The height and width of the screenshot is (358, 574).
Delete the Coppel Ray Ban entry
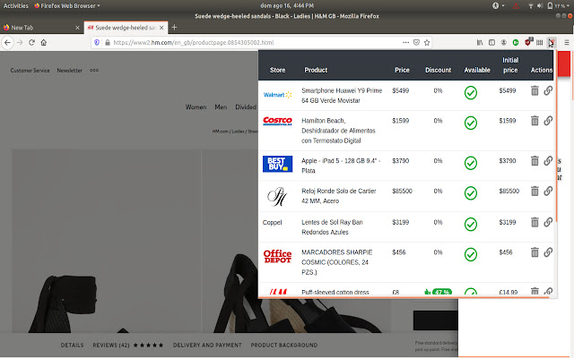click(x=535, y=222)
